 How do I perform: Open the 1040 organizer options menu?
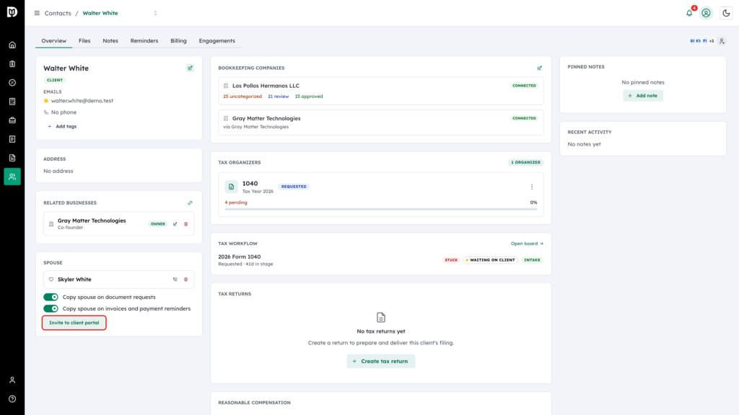coord(532,187)
